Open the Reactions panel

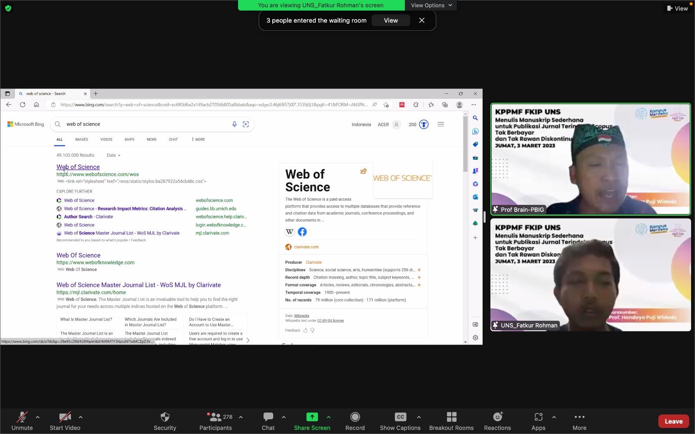pyautogui.click(x=497, y=418)
